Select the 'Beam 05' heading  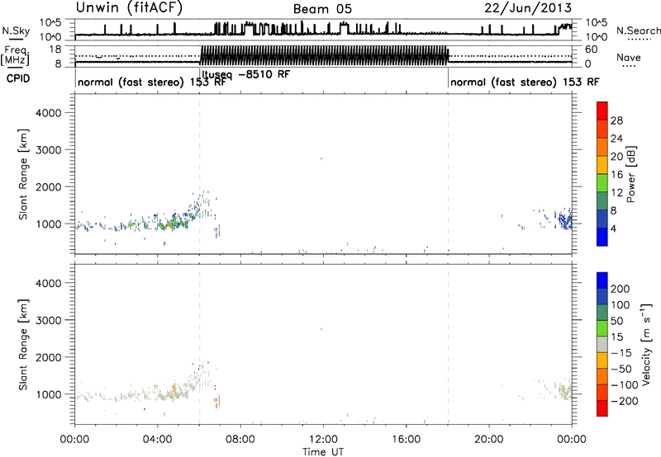click(x=322, y=9)
